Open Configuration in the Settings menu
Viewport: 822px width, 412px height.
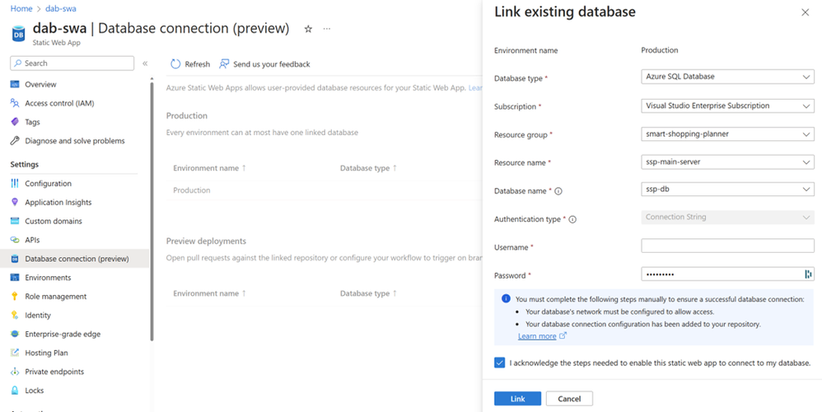tap(48, 184)
